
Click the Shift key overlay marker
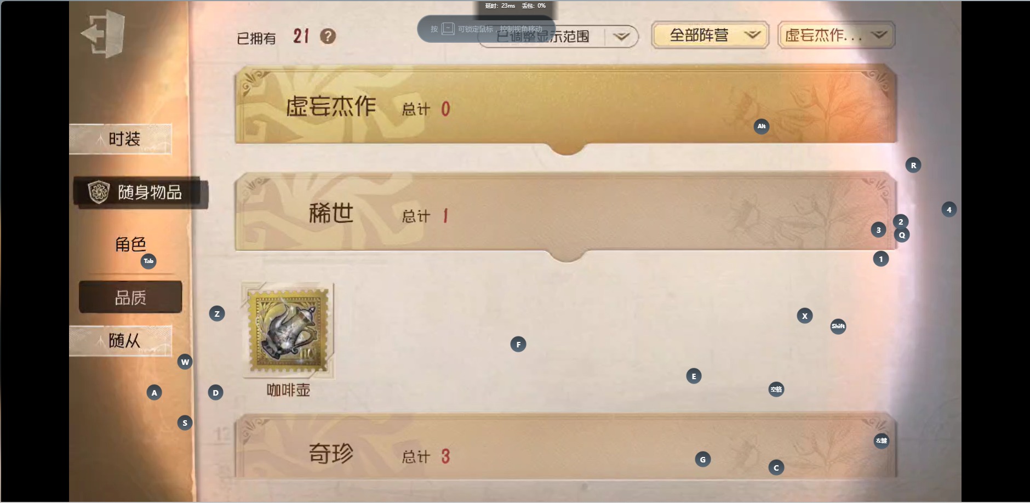(838, 327)
